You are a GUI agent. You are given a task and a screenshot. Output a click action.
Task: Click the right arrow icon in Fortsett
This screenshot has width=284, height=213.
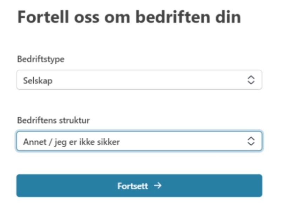pos(158,186)
